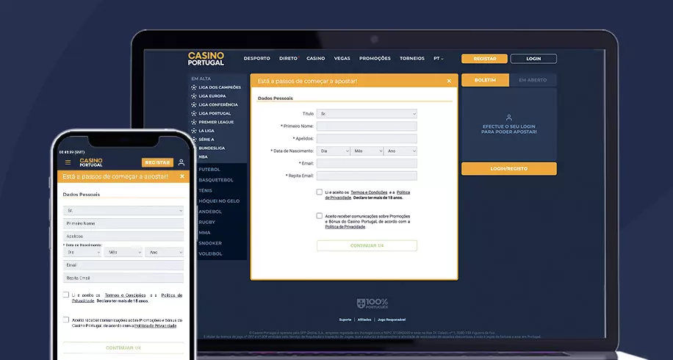Open the mobile hamburger menu icon
The height and width of the screenshot is (360, 673).
coord(68,162)
